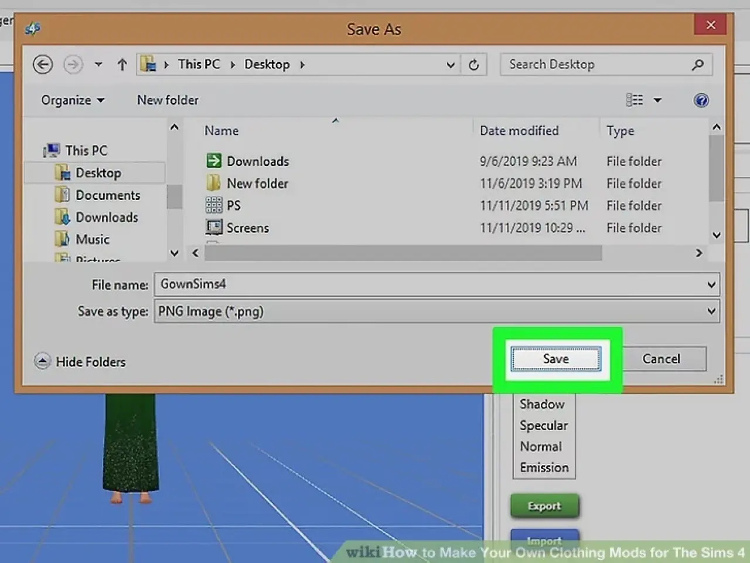Go up one folder level
Viewport: 750px width, 563px height.
tap(122, 65)
